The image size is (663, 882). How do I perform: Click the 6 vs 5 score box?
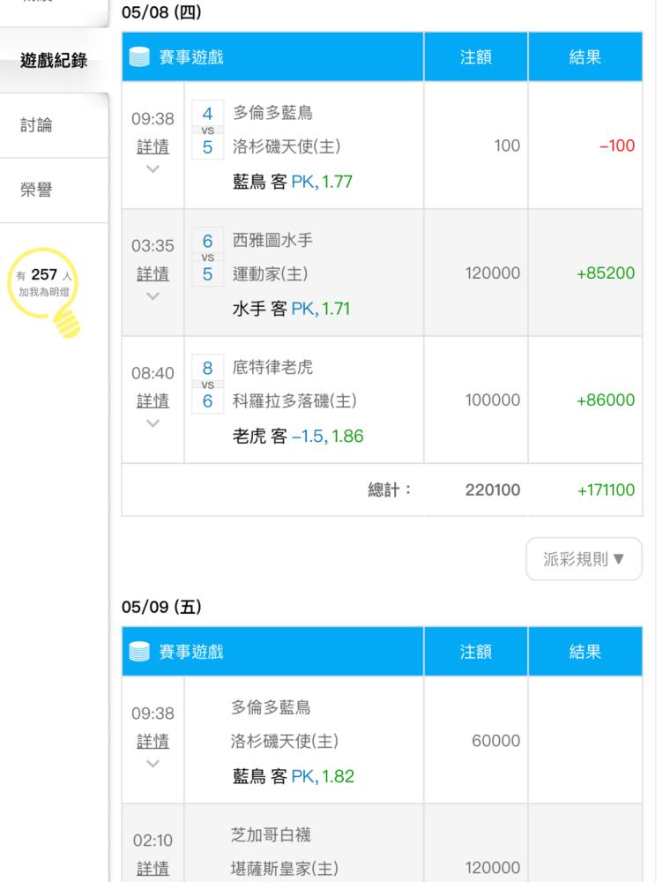[208, 258]
